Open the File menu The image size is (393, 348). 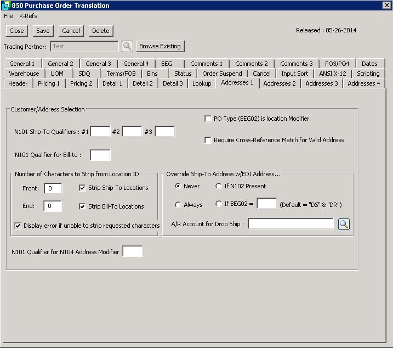(8, 16)
